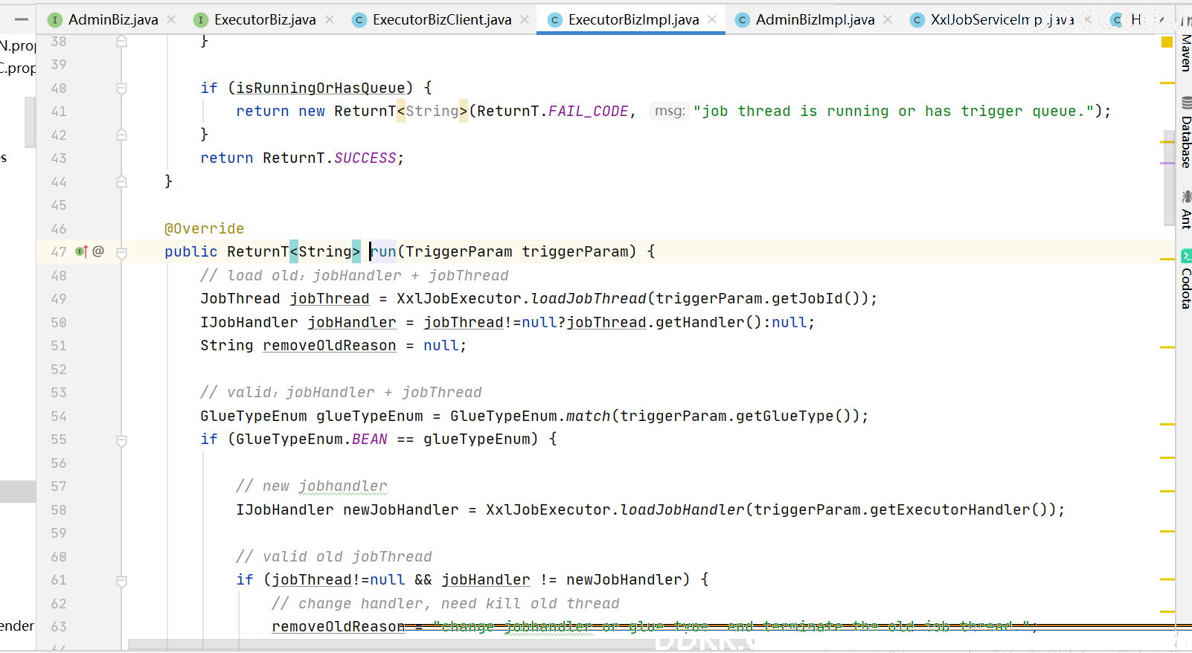Fold the jobThread if block at line 61
This screenshot has width=1192, height=653.
pyautogui.click(x=122, y=580)
